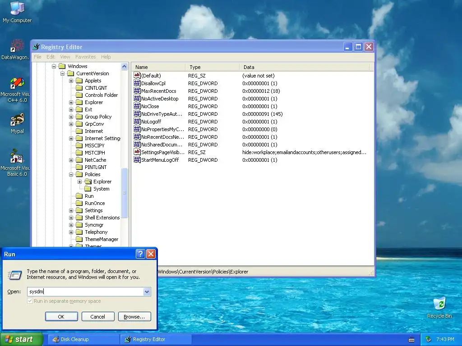Screen dimensions: 462x346
Task: Click the 7:43 PM taskbar clock
Action: coord(445,340)
